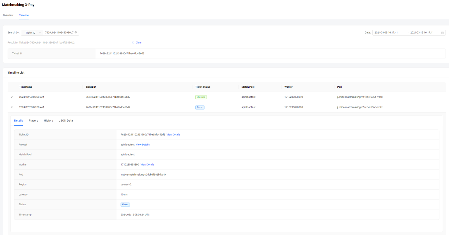Click the Clear search results link
Viewport: 449px width, 235px height.
pos(139,43)
